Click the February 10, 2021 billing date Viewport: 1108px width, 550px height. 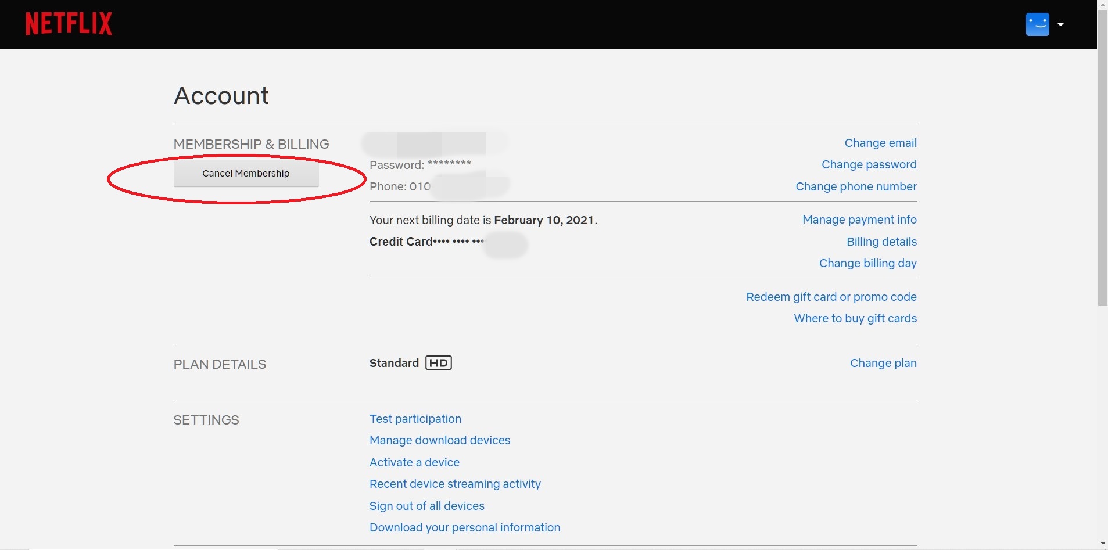[544, 220]
